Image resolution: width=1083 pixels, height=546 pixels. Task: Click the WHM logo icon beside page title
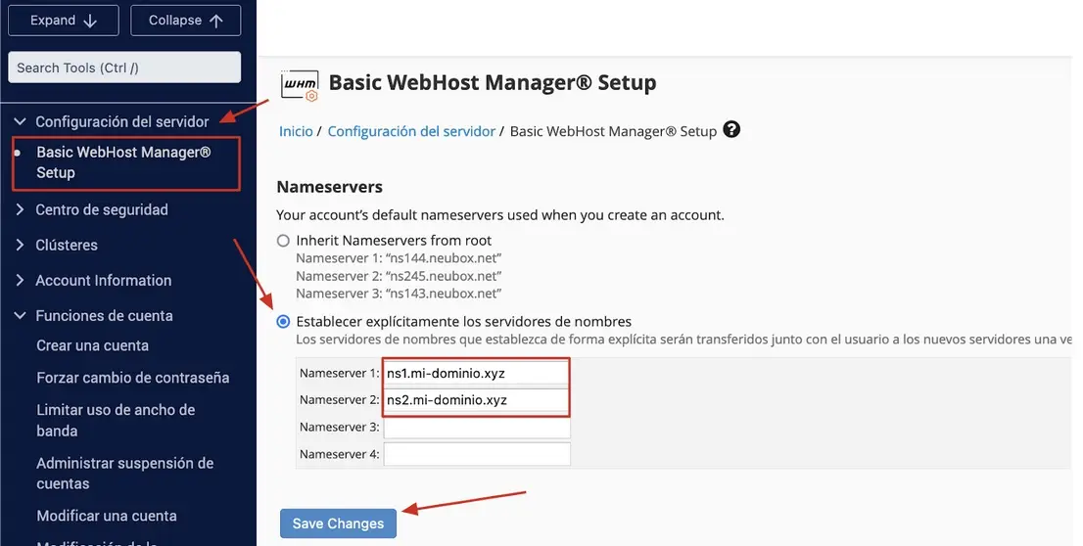point(300,85)
